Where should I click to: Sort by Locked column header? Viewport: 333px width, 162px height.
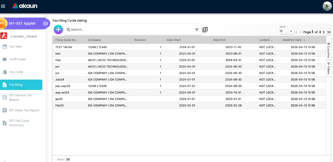(x=266, y=40)
